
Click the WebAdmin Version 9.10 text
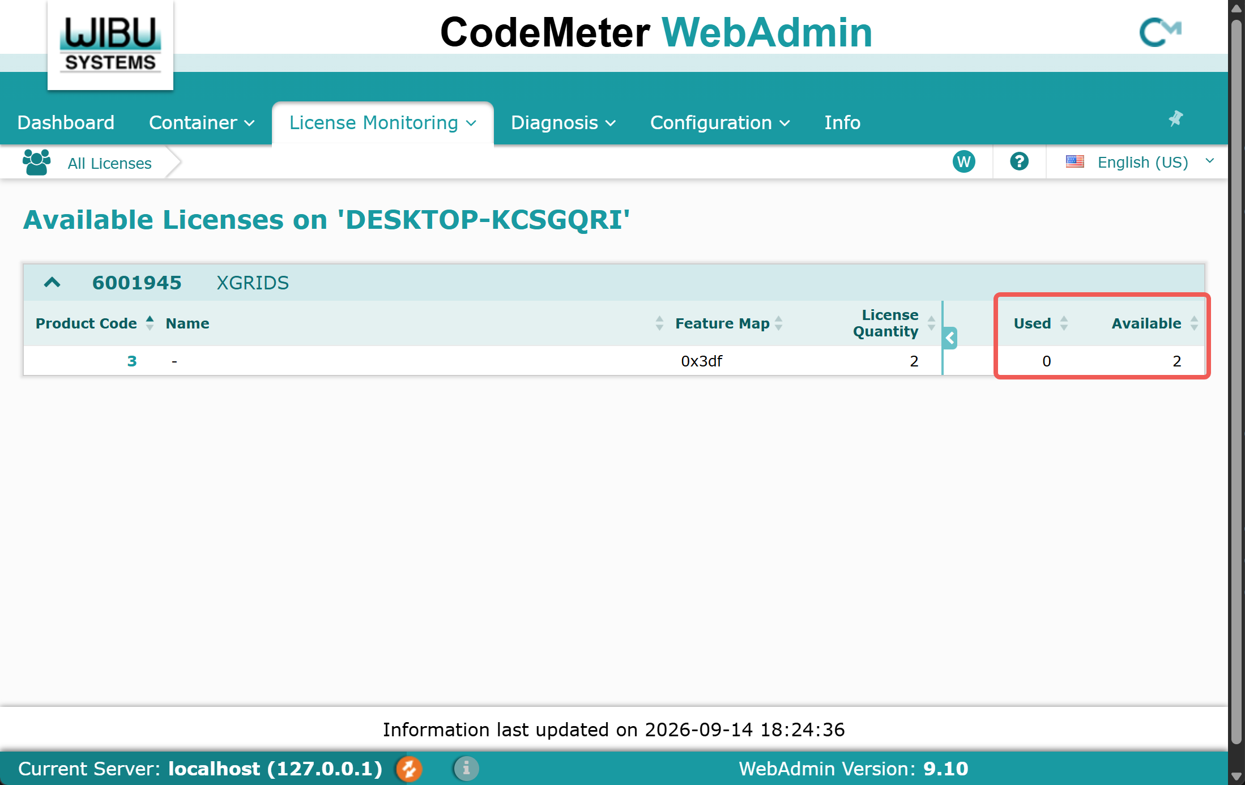[854, 769]
